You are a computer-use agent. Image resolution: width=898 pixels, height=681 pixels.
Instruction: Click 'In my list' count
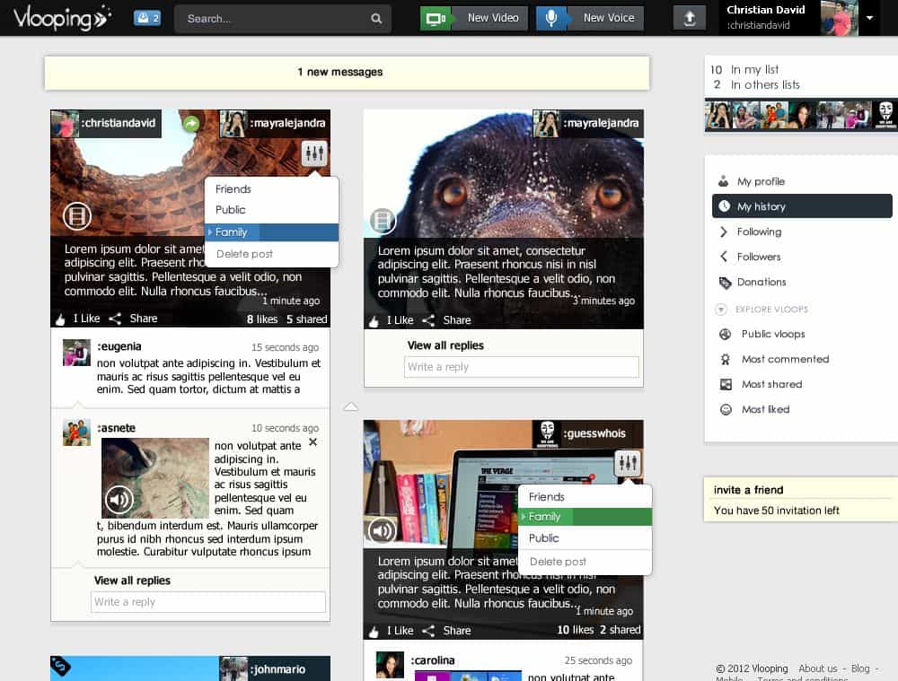click(x=744, y=70)
